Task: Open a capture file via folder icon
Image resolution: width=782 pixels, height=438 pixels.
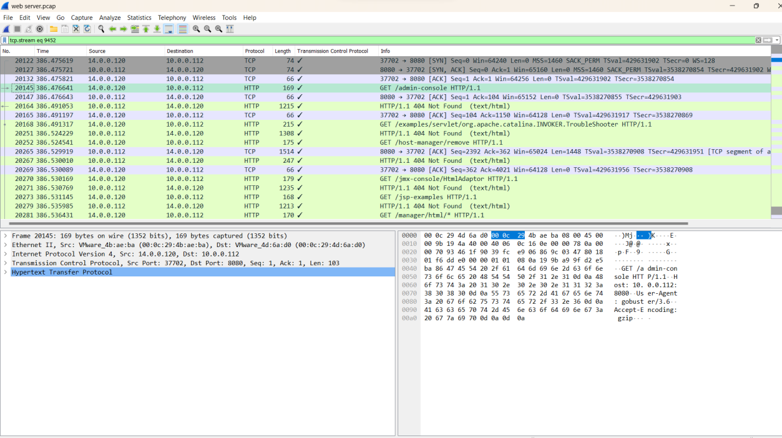Action: coord(54,29)
